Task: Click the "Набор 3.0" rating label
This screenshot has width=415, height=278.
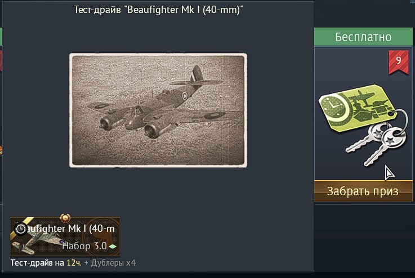Action: [x=84, y=246]
